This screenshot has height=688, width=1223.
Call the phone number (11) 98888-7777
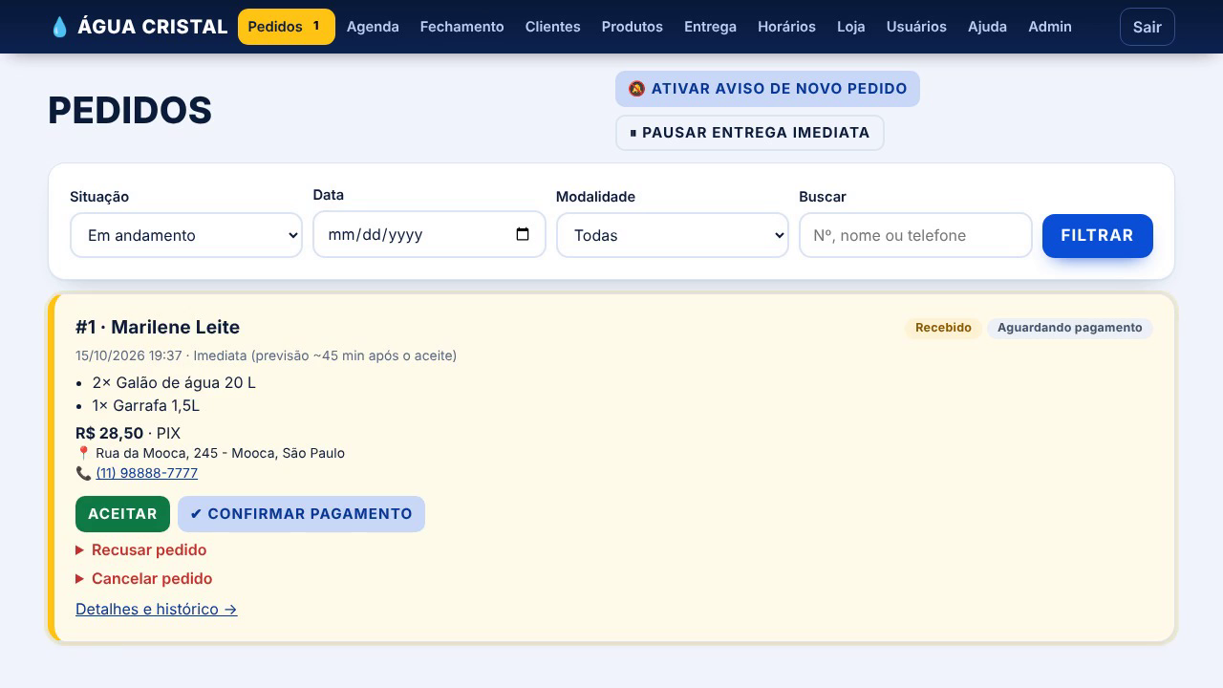147,473
